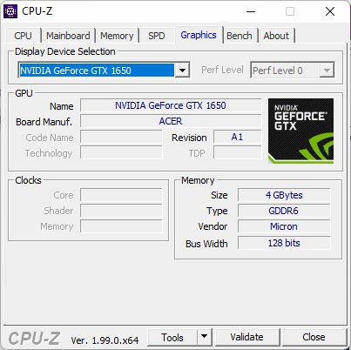
Task: Expand the display device selection dropdown arrow
Action: (182, 71)
